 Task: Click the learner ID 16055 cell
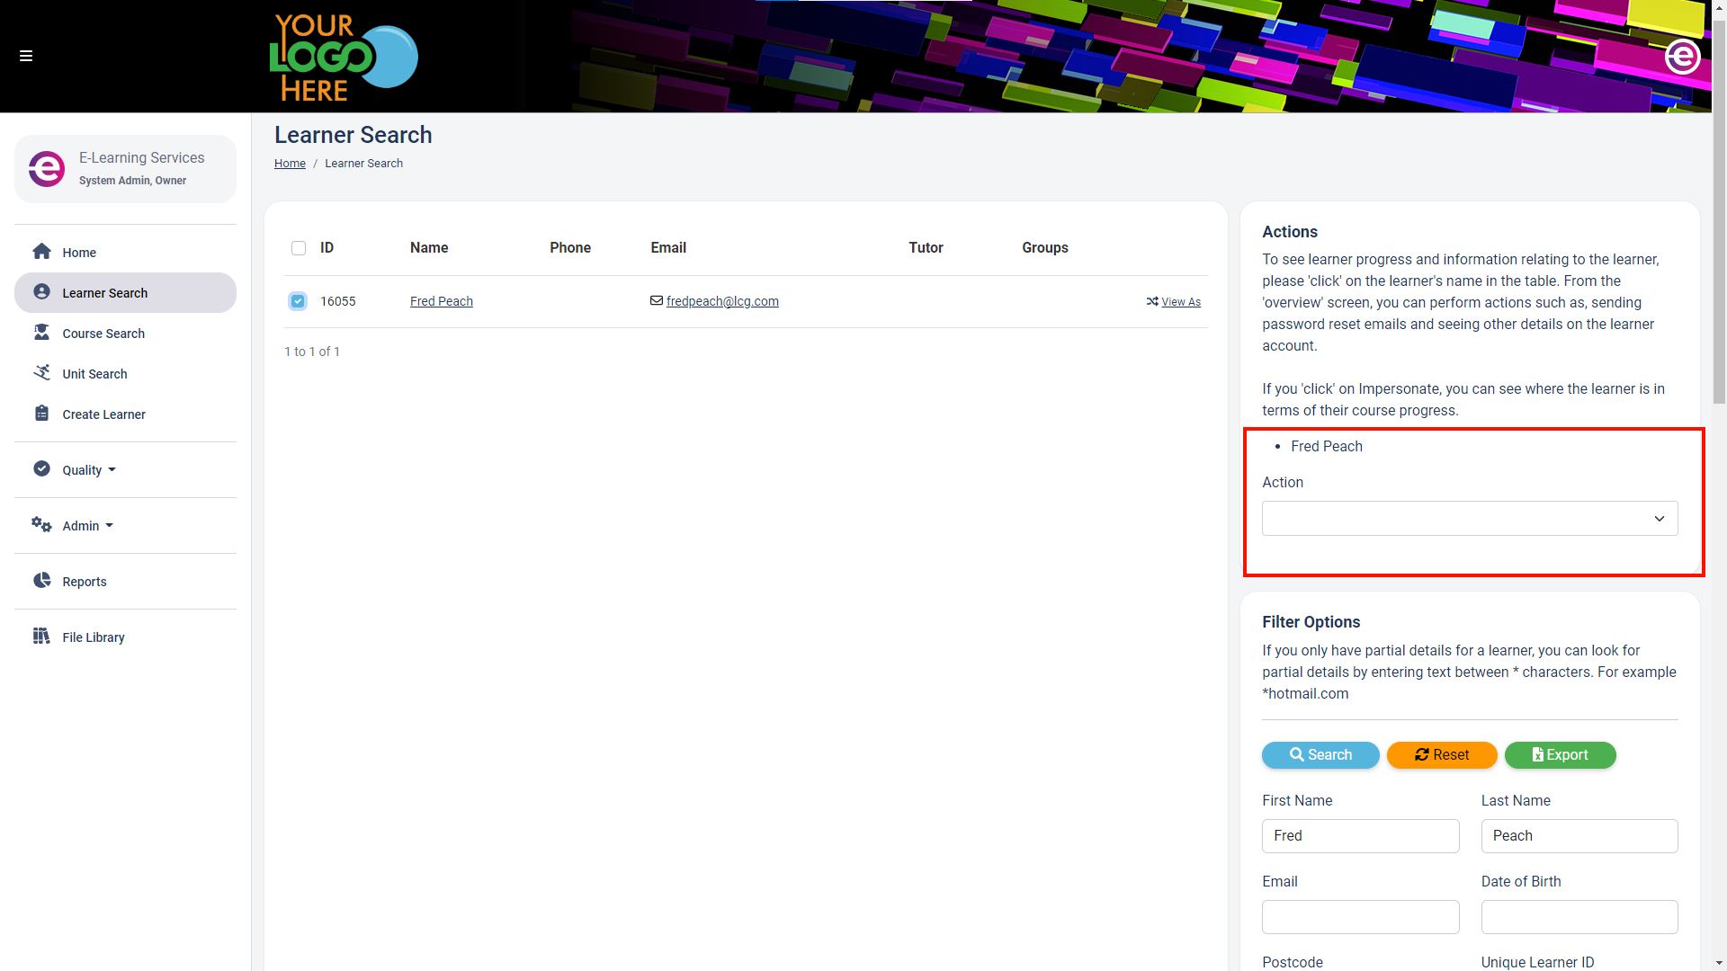338,301
